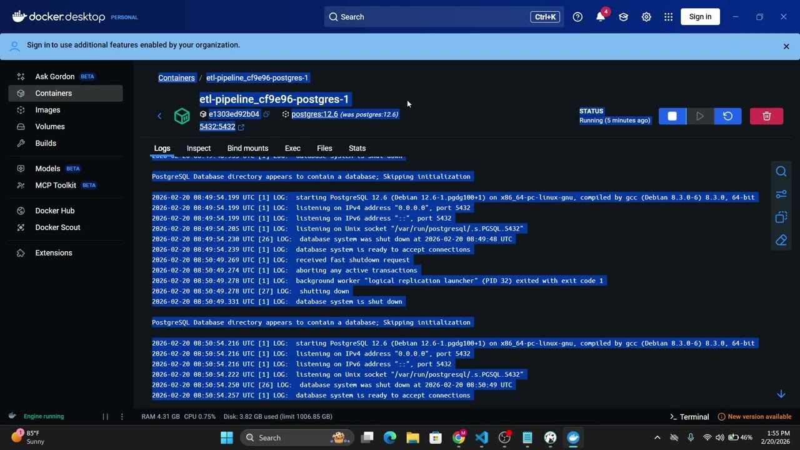Switch to the Exec tab
The height and width of the screenshot is (450, 800).
tap(292, 148)
